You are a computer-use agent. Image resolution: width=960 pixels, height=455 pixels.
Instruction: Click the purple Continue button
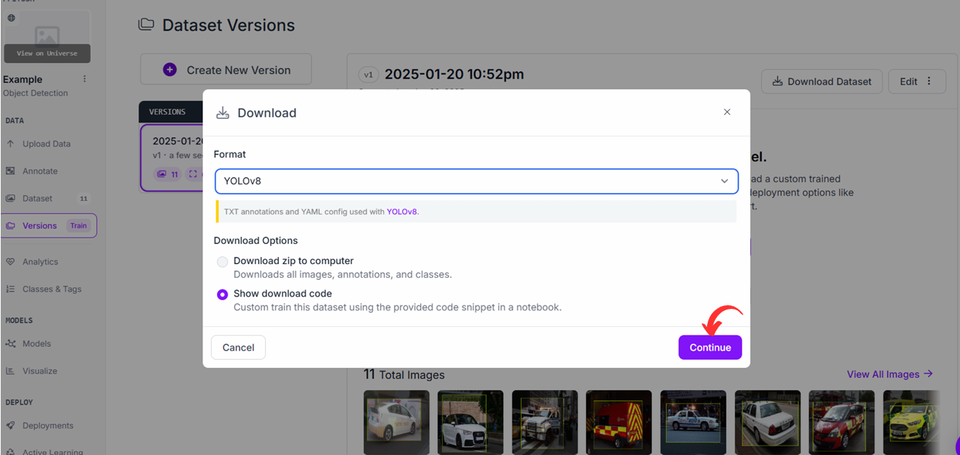click(x=710, y=347)
